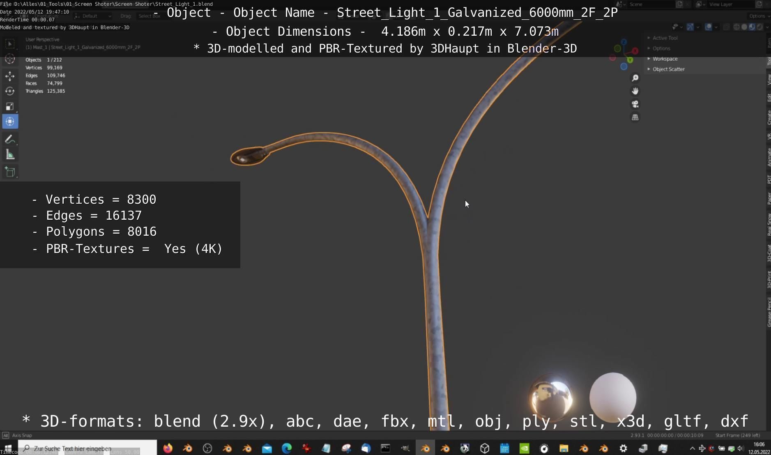Open the gizmo options dropdown arrow
Screen dimensions: 771x455
[x=698, y=27]
